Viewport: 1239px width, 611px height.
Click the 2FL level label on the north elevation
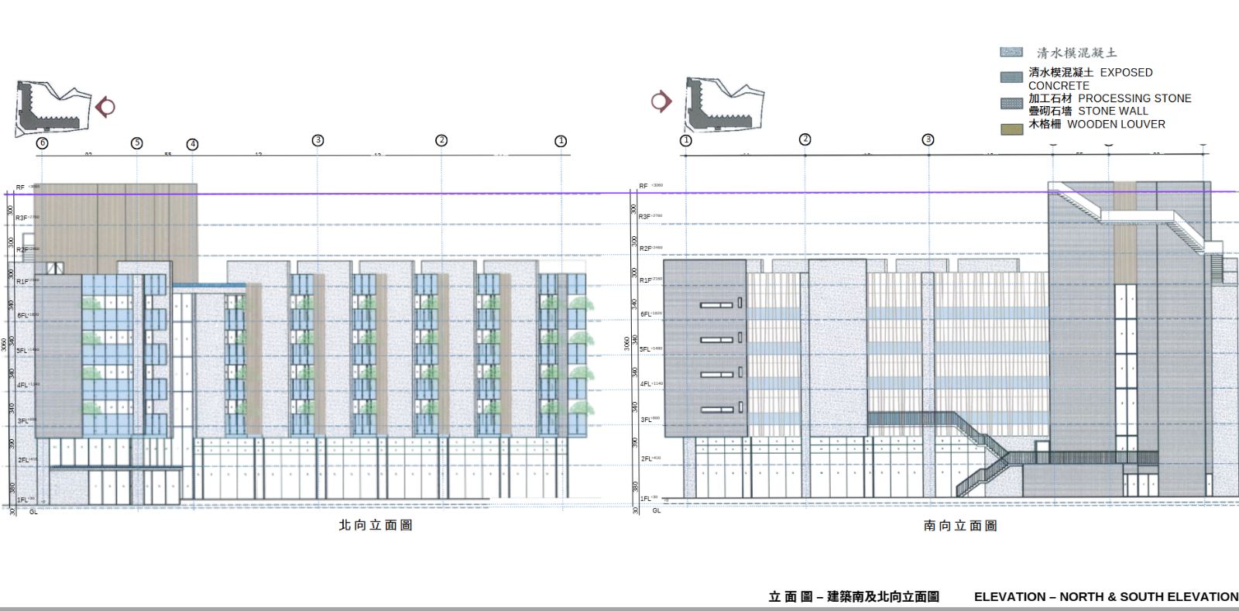click(22, 460)
